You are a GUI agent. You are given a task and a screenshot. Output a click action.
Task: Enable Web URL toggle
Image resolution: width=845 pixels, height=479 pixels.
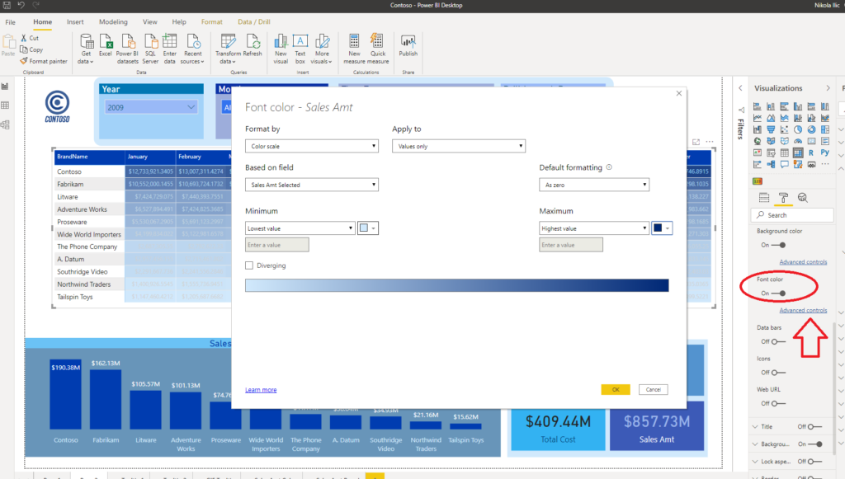click(x=779, y=404)
